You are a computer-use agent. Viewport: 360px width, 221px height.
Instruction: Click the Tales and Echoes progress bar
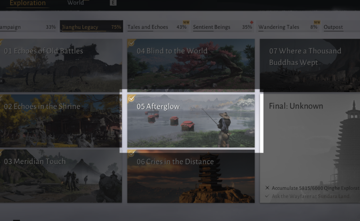click(157, 31)
